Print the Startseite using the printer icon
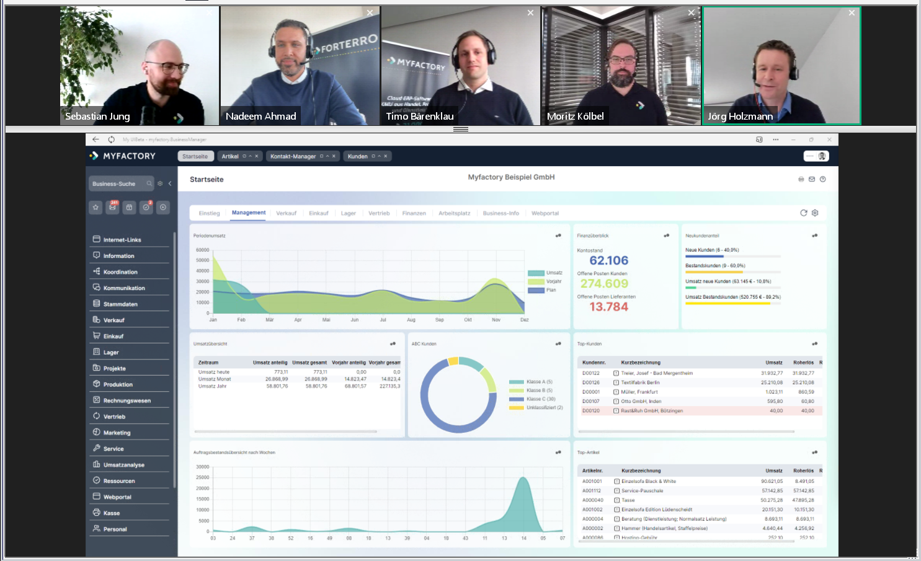 [801, 179]
